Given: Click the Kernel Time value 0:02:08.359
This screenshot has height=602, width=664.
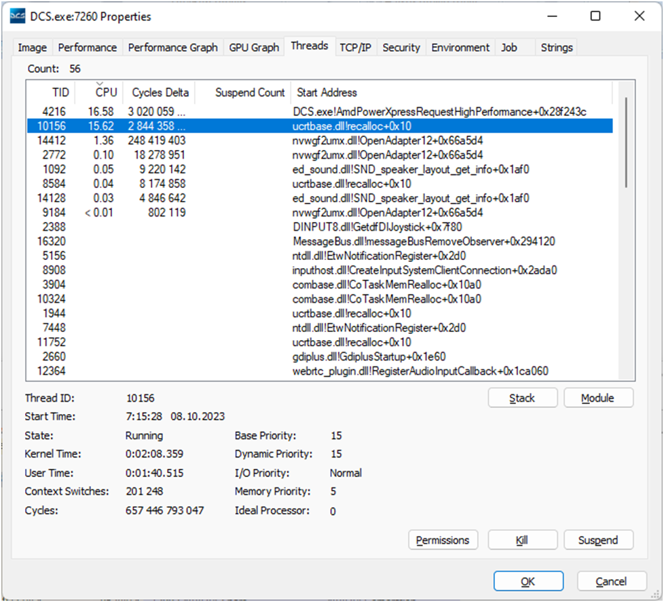Looking at the screenshot, I should click(154, 454).
